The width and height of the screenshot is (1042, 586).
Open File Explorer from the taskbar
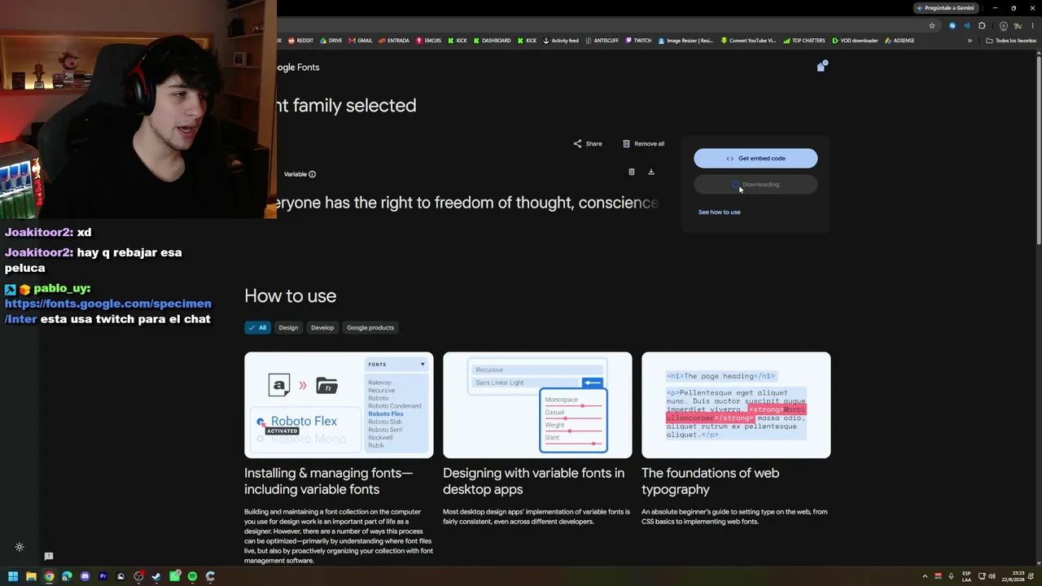pyautogui.click(x=31, y=576)
